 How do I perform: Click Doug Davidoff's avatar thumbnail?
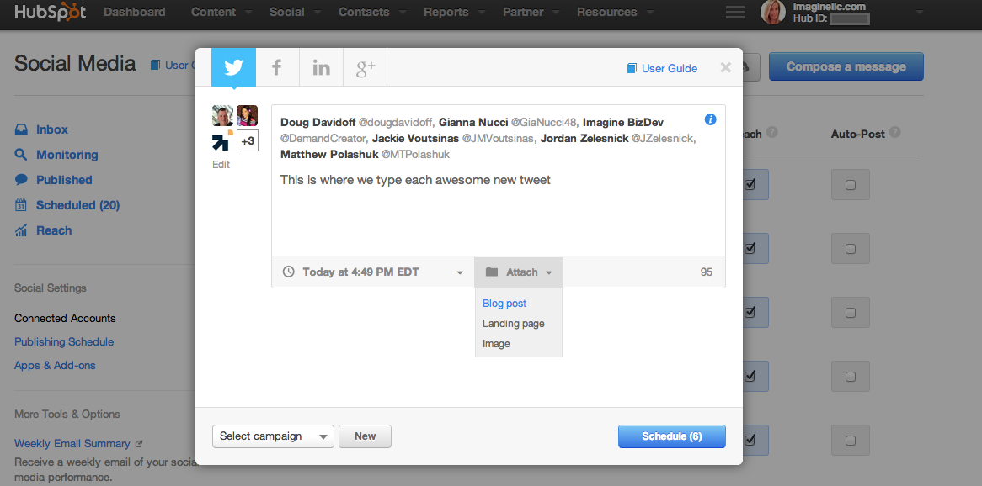click(x=222, y=116)
